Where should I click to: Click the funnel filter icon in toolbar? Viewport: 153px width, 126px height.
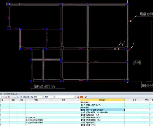12,97
